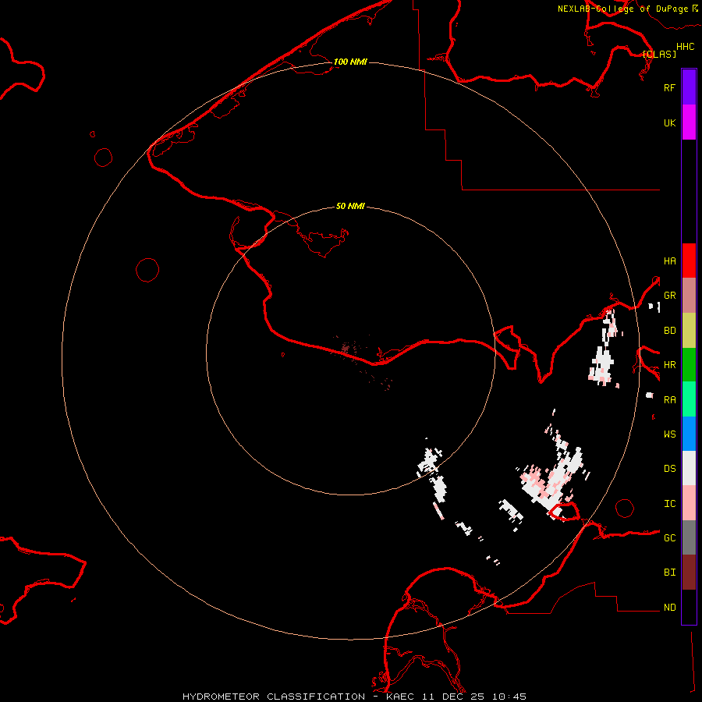Click the RA legend label

tap(669, 400)
